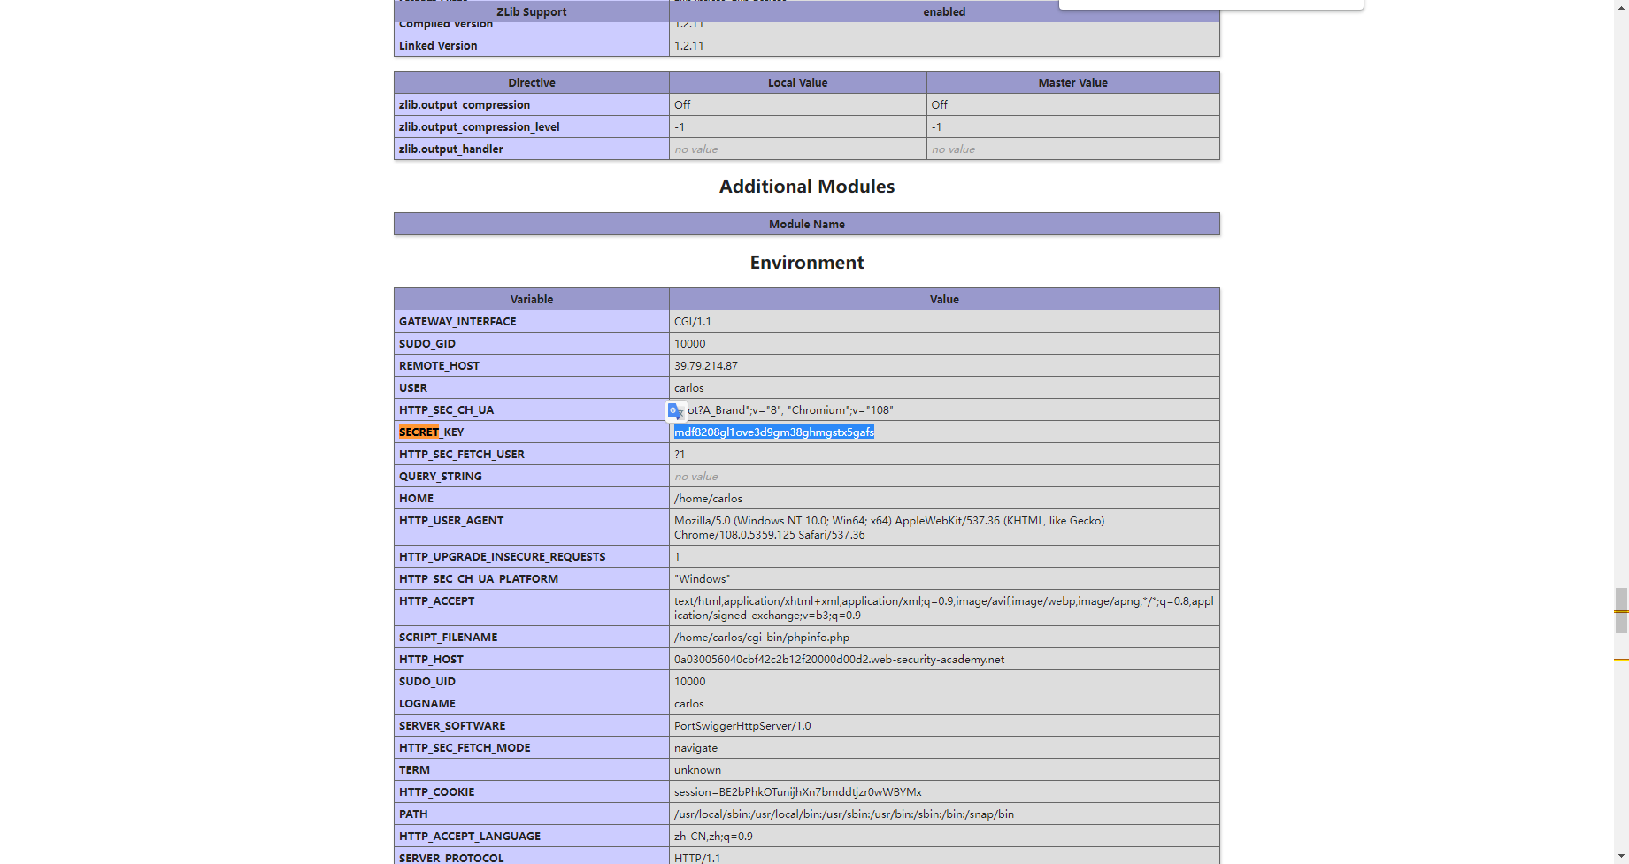Click the "Windows" platform value

click(703, 579)
